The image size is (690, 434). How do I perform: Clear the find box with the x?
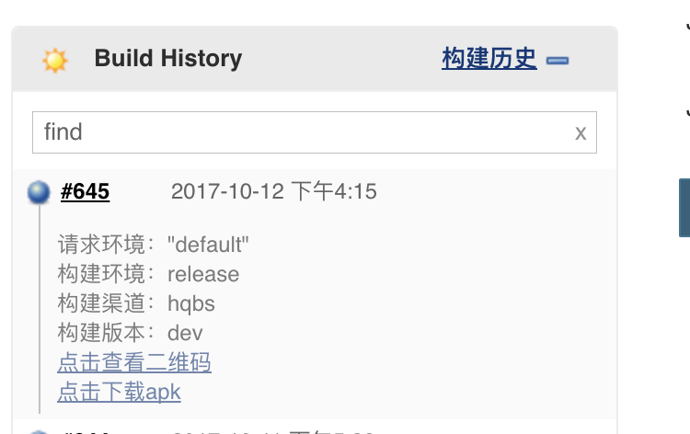[x=581, y=132]
